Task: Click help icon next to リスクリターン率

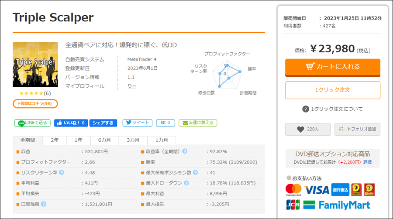Action: click(62, 172)
